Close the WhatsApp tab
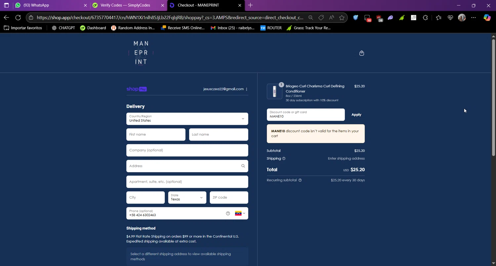 [85, 5]
